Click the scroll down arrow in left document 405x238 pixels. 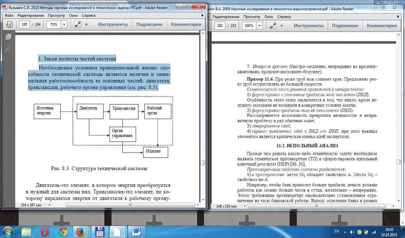pyautogui.click(x=203, y=200)
